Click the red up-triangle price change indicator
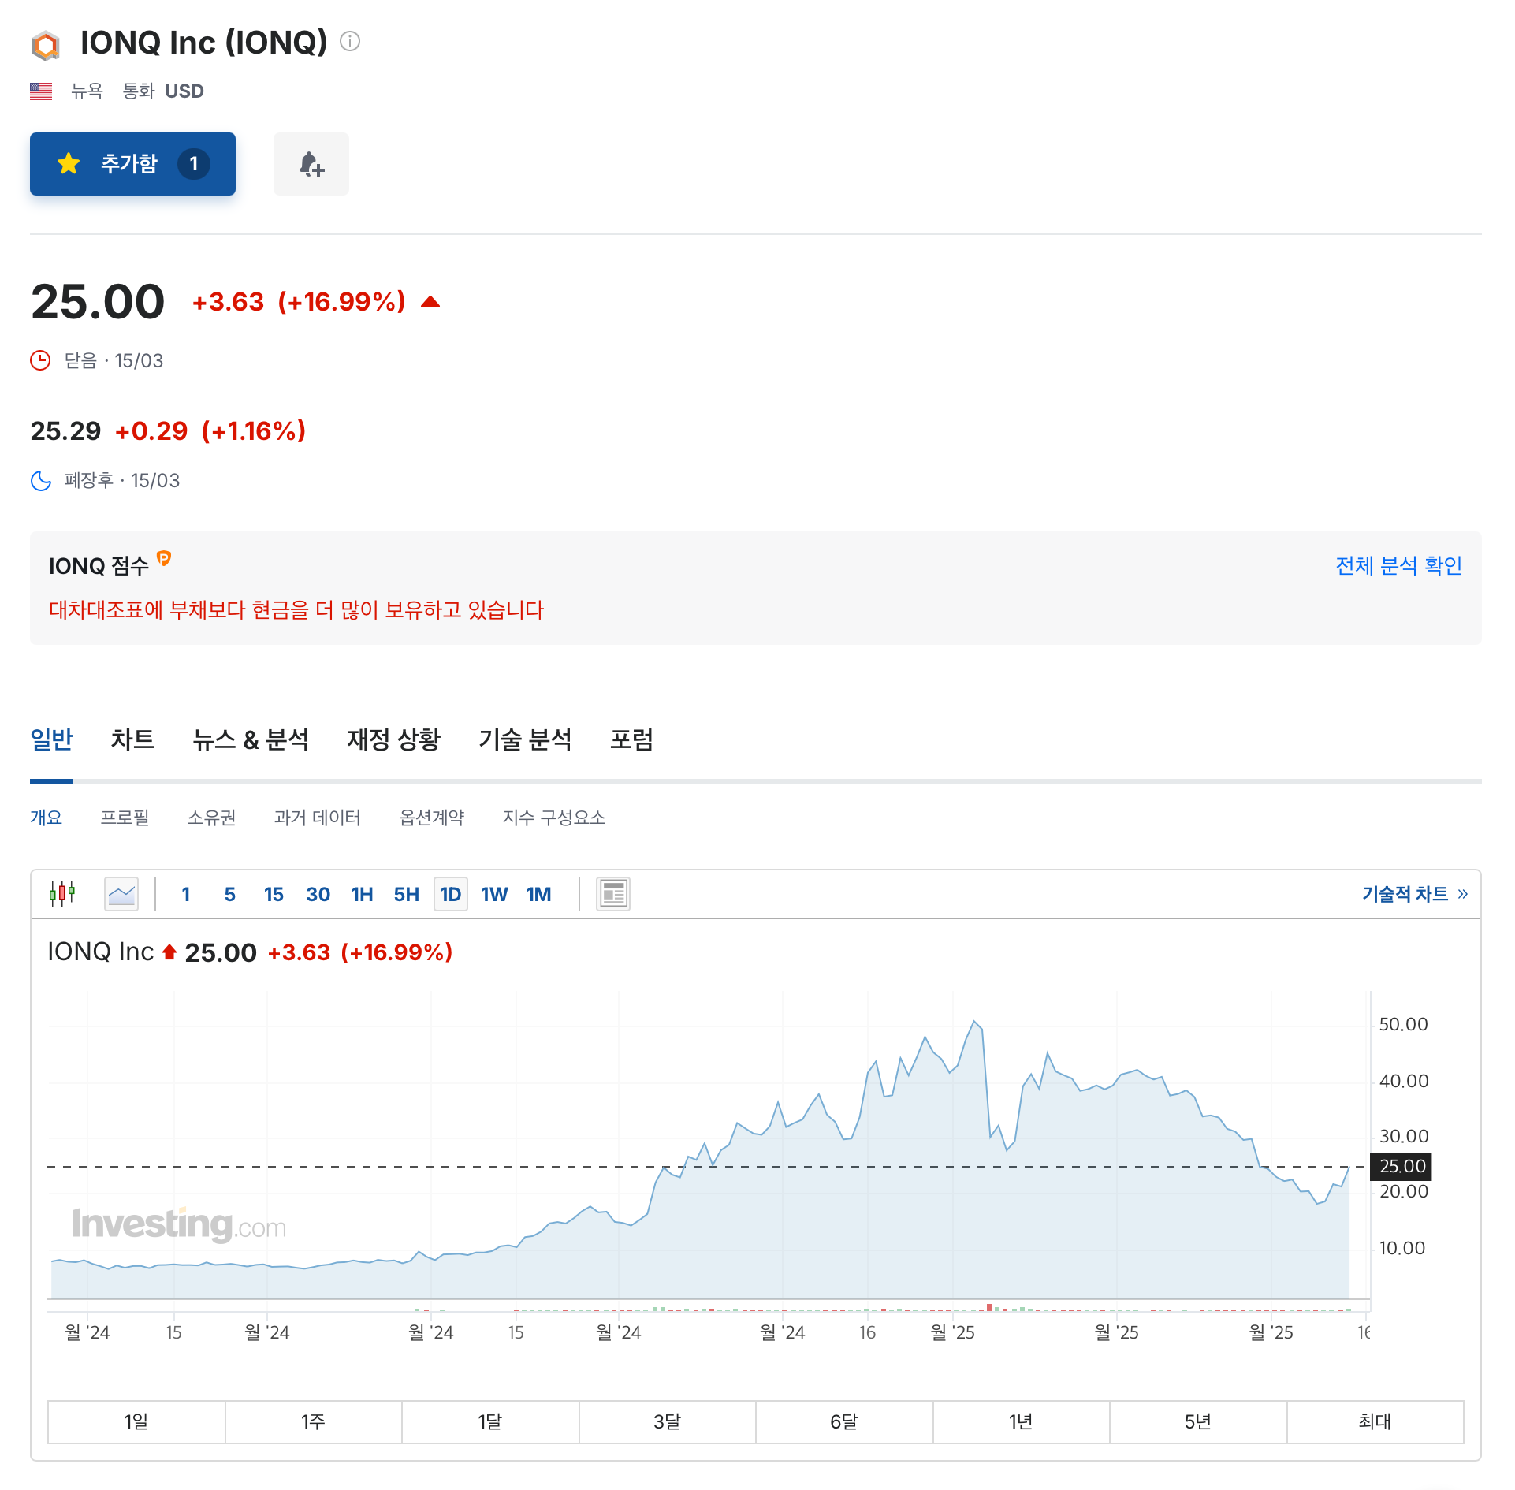The width and height of the screenshot is (1515, 1490). 430,302
